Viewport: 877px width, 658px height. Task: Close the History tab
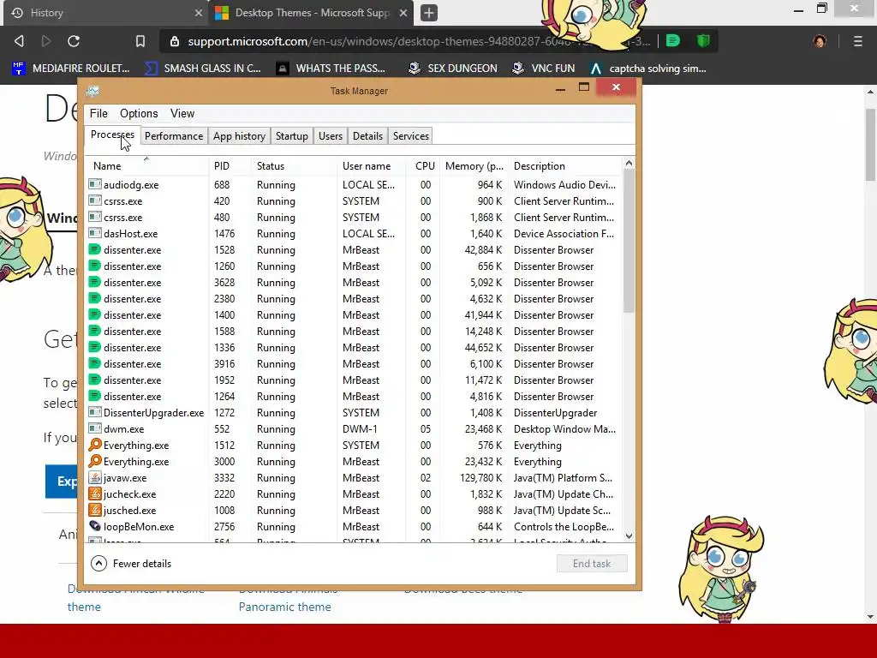point(198,12)
